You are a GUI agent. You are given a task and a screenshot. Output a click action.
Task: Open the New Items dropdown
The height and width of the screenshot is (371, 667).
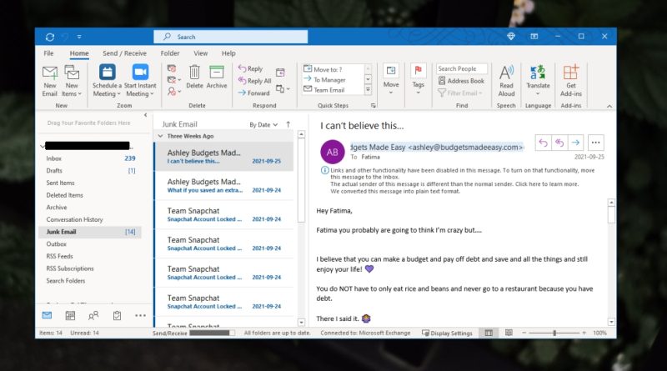(x=72, y=81)
